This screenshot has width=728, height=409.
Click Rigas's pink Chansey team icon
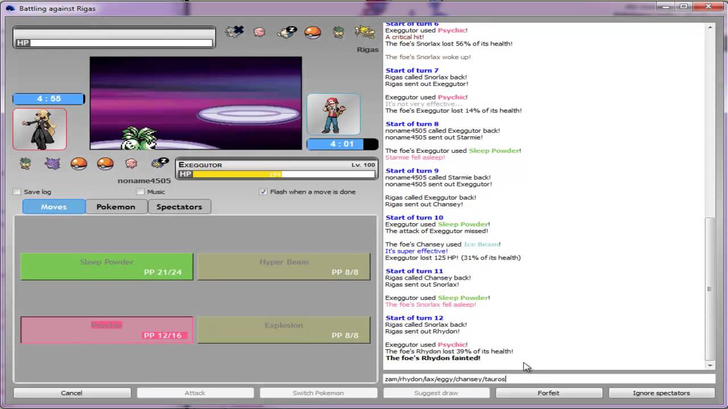tap(259, 32)
